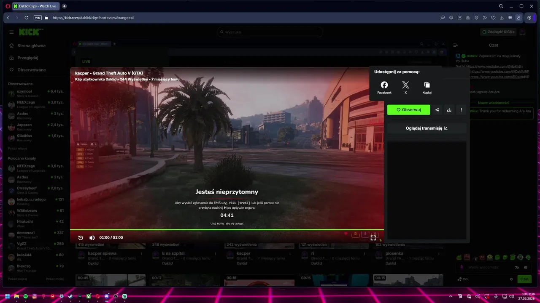Viewport: 540px width, 303px height.
Task: Click the Wyszukaj search field
Action: point(270,32)
